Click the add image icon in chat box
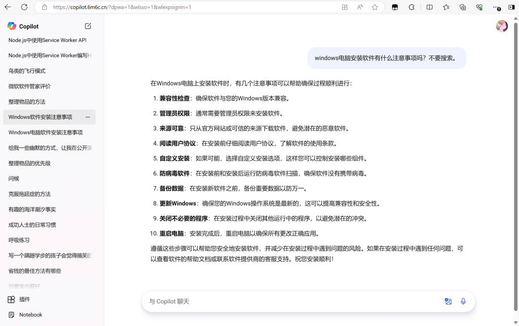The height and width of the screenshot is (326, 519). [x=448, y=302]
